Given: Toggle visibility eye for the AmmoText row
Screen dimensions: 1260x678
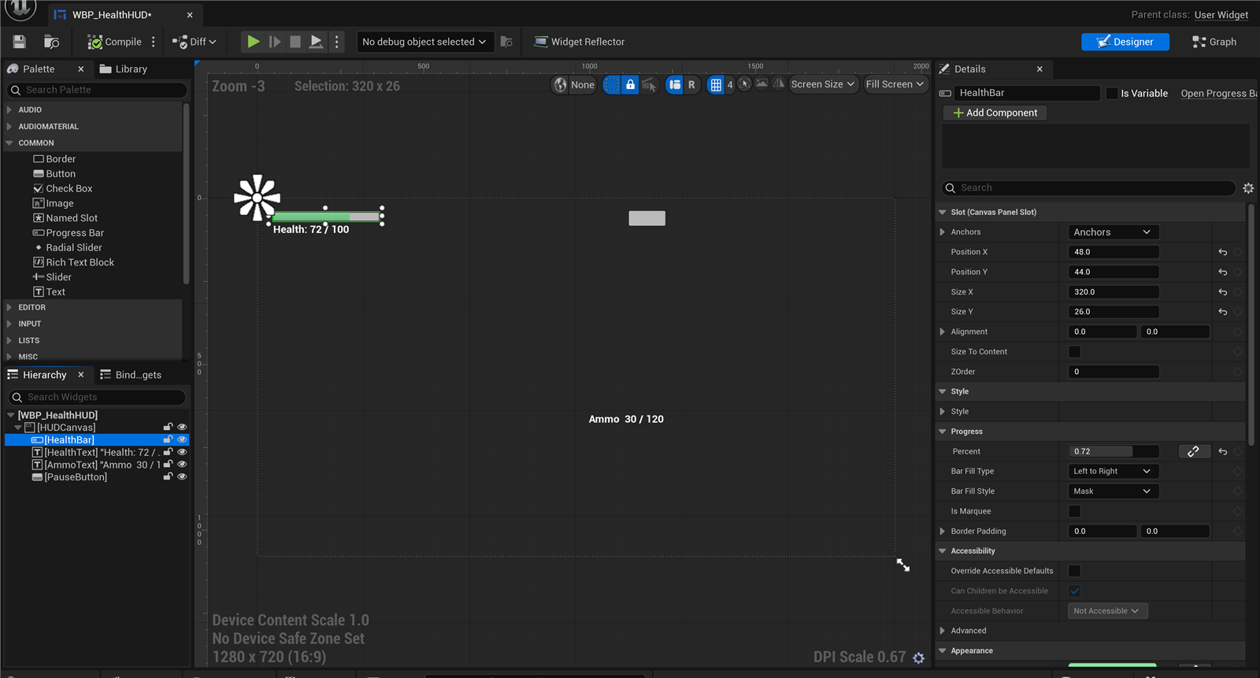Looking at the screenshot, I should (x=182, y=465).
